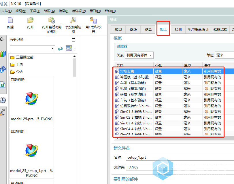Select the 仿真双转台 Sinum... template
Screen dimensions: 234x184
tap(174, 106)
